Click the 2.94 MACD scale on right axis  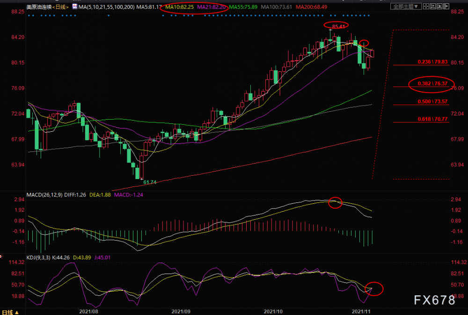click(x=456, y=200)
